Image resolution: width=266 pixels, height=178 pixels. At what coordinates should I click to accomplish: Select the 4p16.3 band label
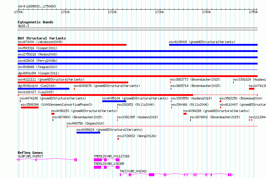point(23,26)
